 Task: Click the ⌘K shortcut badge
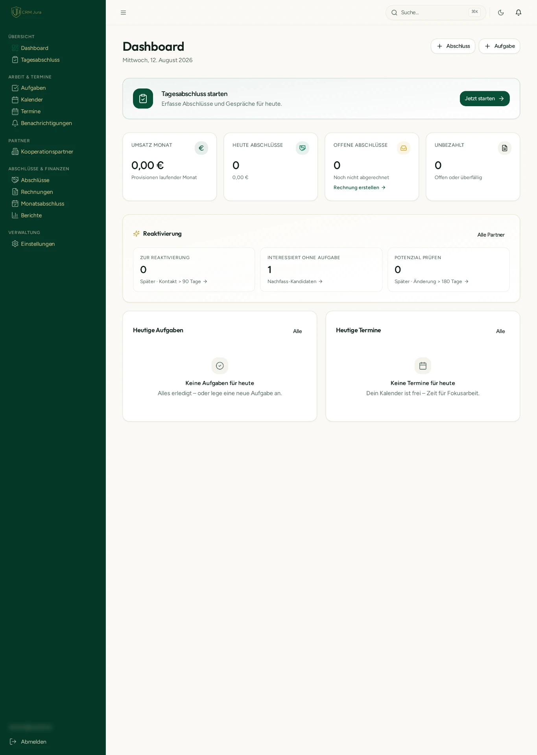(474, 12)
